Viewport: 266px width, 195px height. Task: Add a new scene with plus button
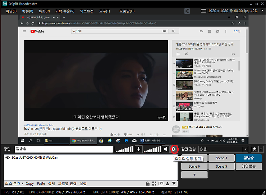point(194,174)
